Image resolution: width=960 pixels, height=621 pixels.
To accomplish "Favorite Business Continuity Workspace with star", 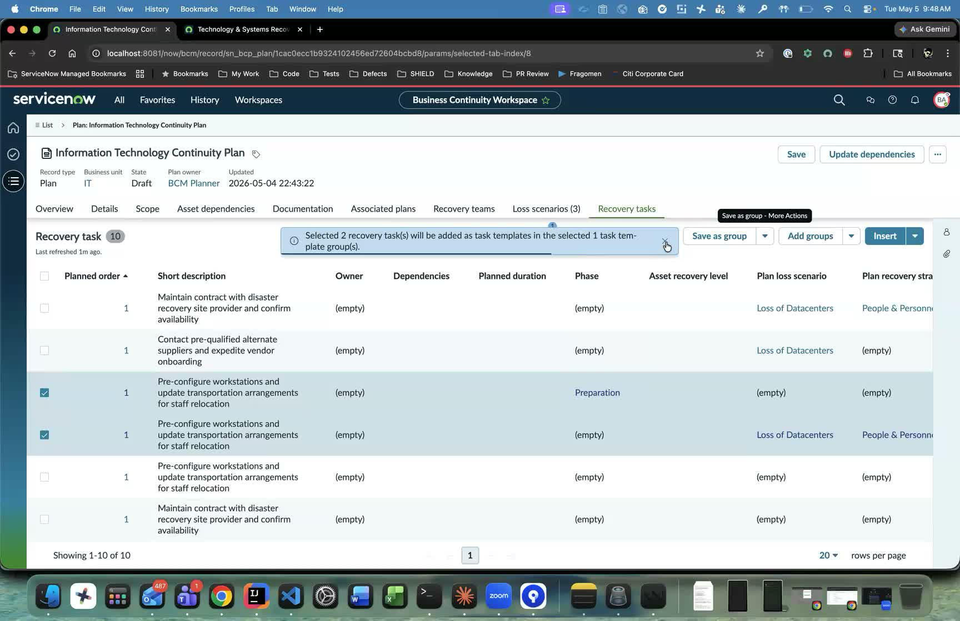I will 546,101.
